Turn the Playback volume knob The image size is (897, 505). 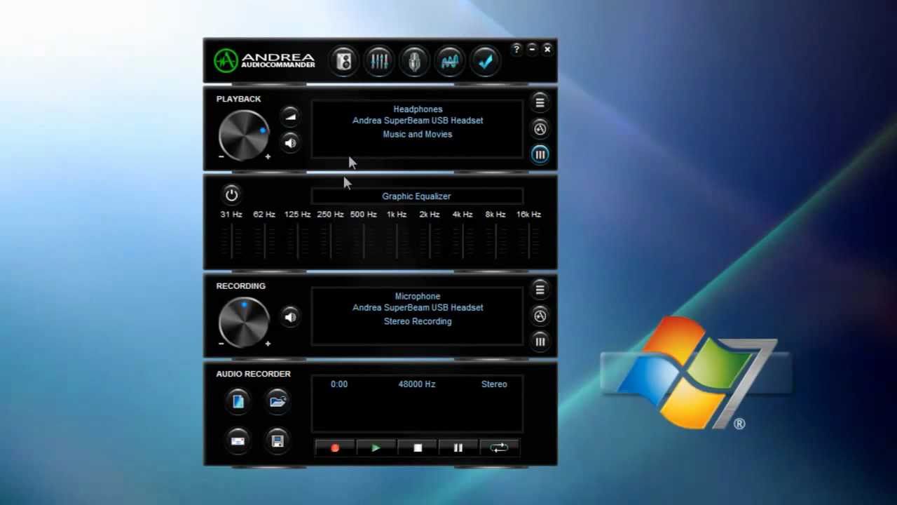(x=244, y=135)
